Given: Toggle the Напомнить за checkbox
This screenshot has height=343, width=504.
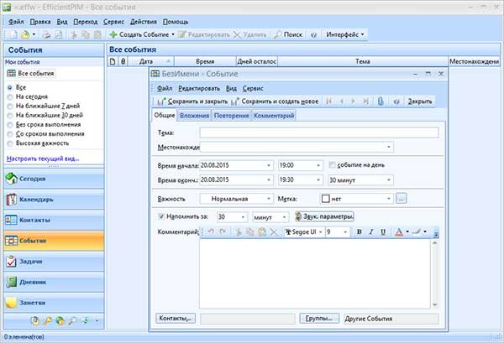Looking at the screenshot, I should pos(161,216).
